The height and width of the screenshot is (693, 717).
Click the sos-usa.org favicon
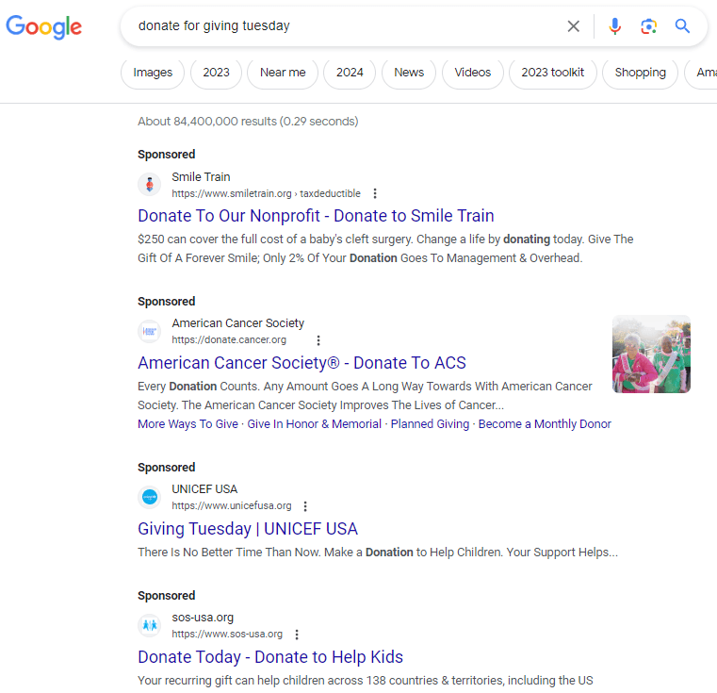(x=150, y=625)
